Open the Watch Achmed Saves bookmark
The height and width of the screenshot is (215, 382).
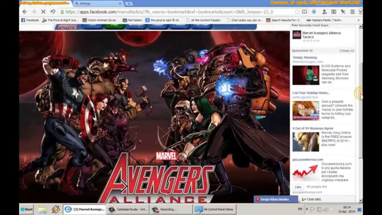[x=100, y=20]
